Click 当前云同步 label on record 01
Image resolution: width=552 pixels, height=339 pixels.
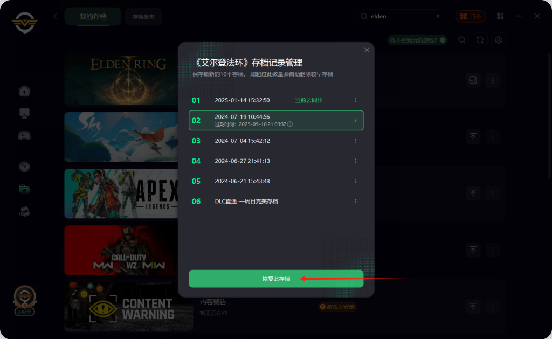point(309,100)
